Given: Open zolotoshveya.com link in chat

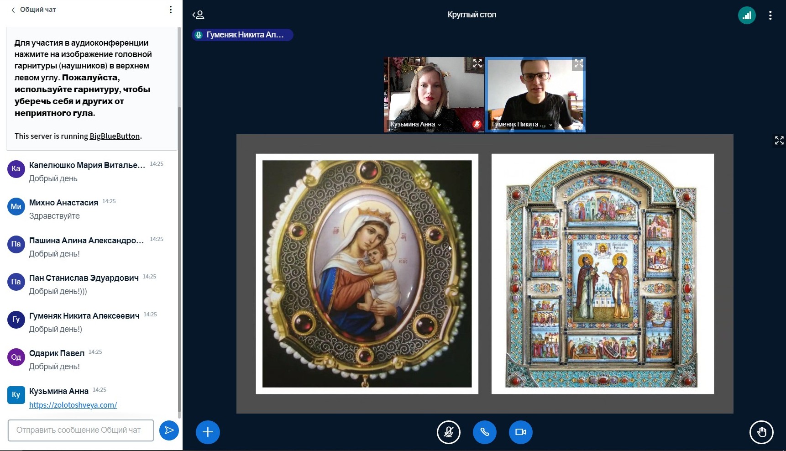Looking at the screenshot, I should (73, 405).
